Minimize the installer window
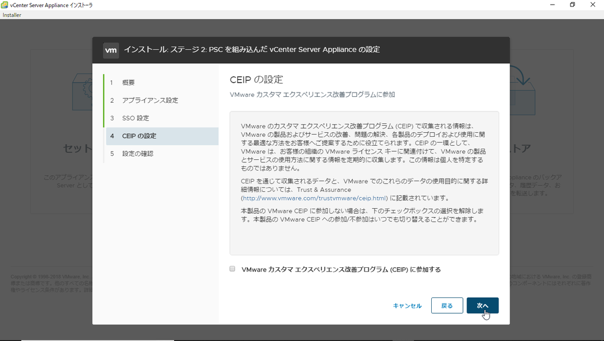 [x=552, y=5]
